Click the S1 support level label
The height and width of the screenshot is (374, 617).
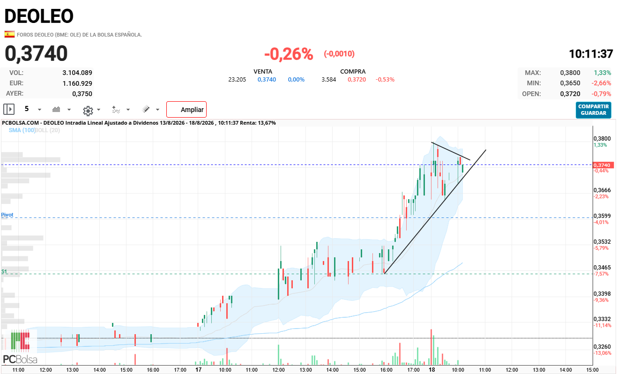tap(4, 271)
